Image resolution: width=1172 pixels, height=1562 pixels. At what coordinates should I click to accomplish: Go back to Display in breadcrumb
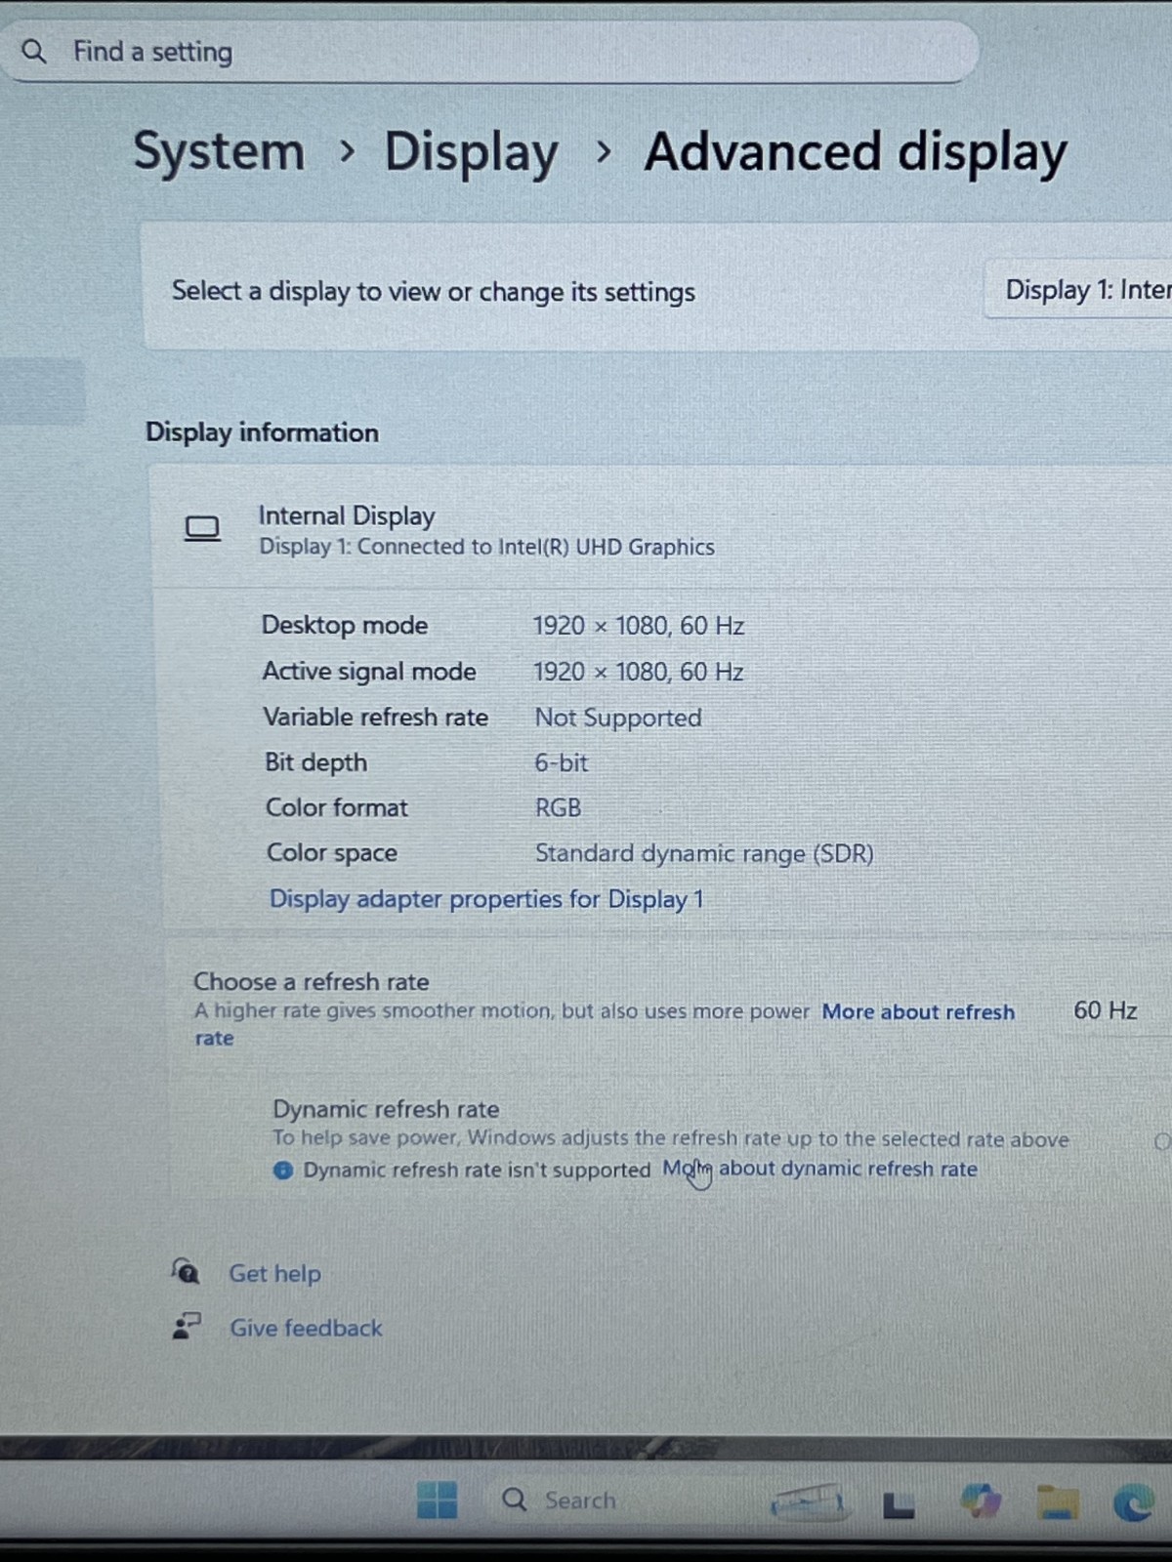point(471,153)
